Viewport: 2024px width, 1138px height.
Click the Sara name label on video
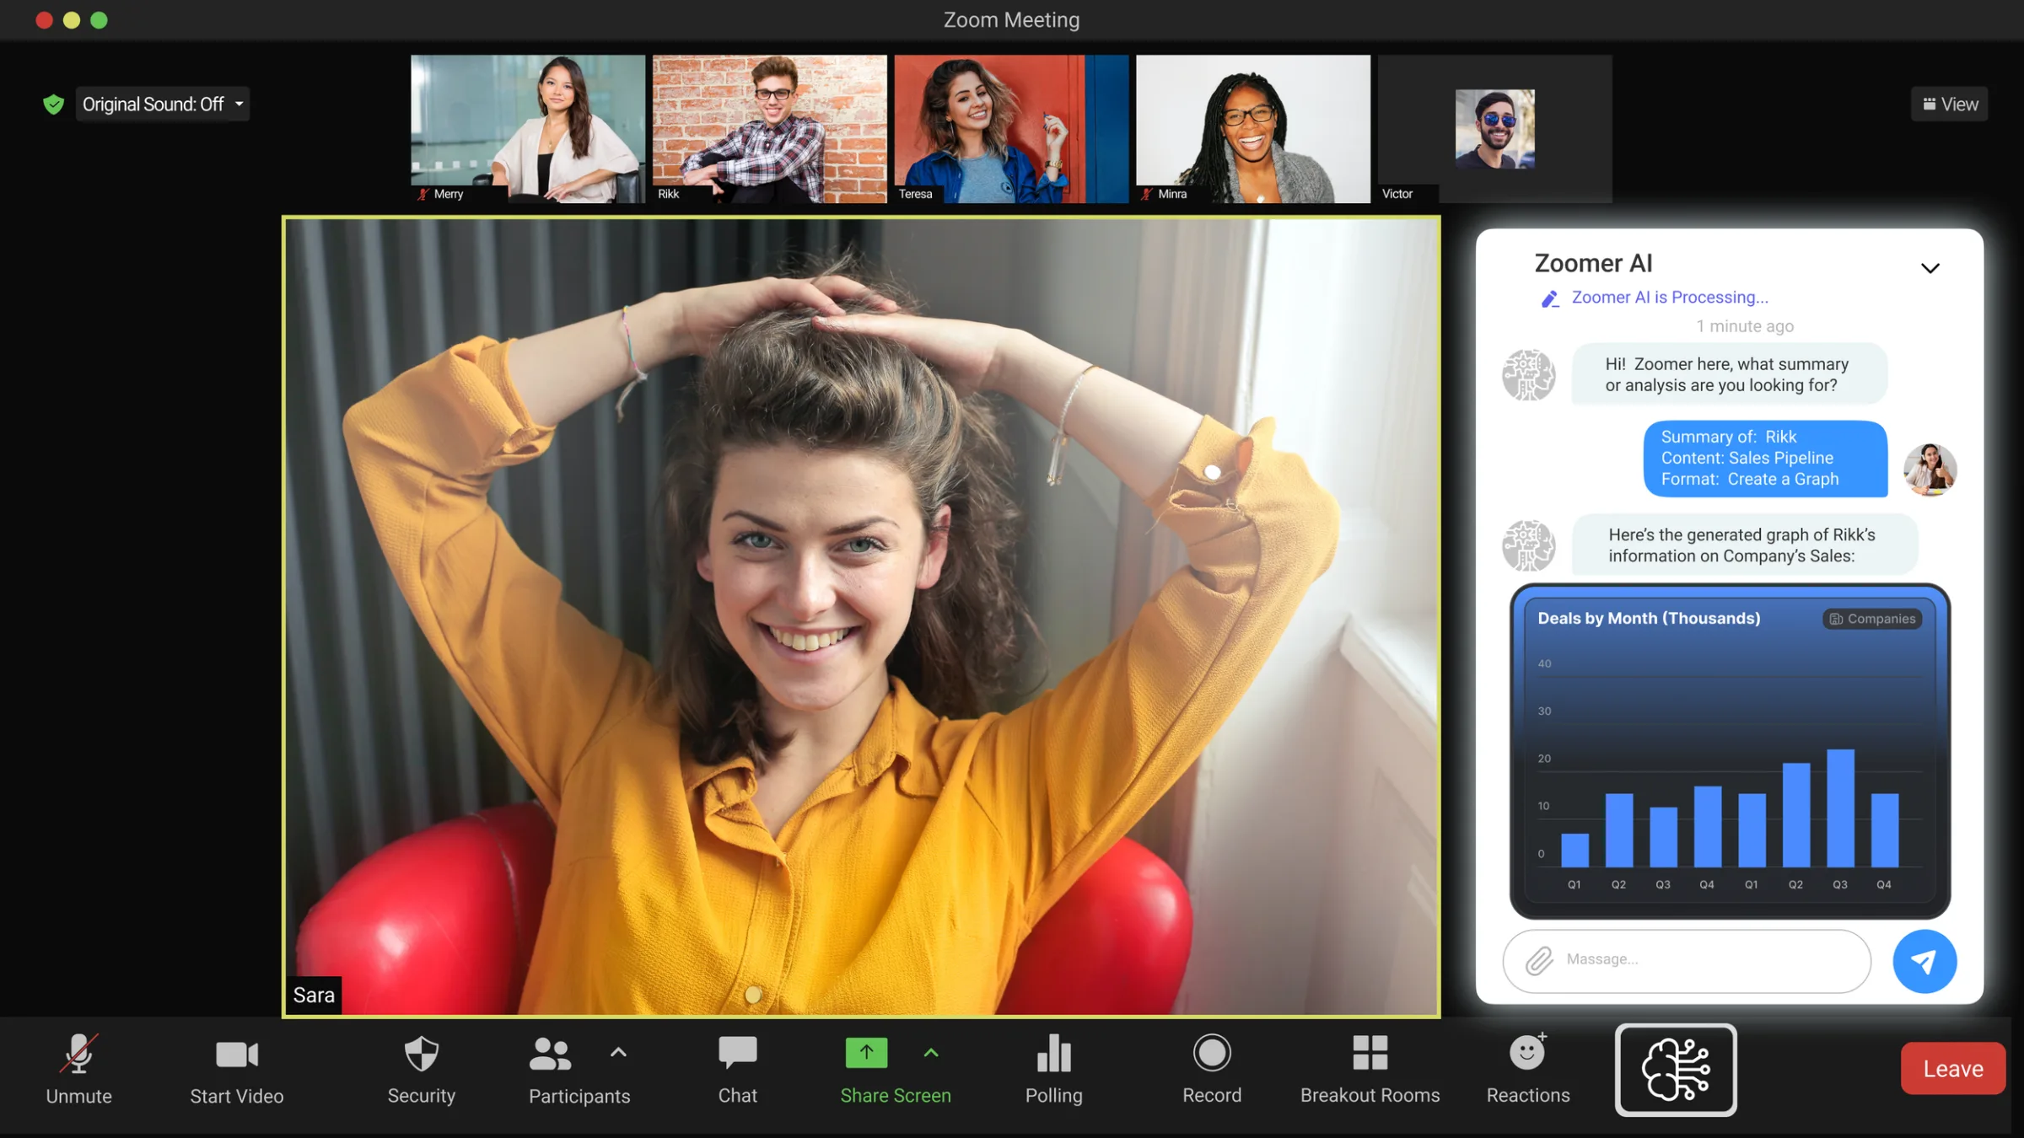click(314, 995)
